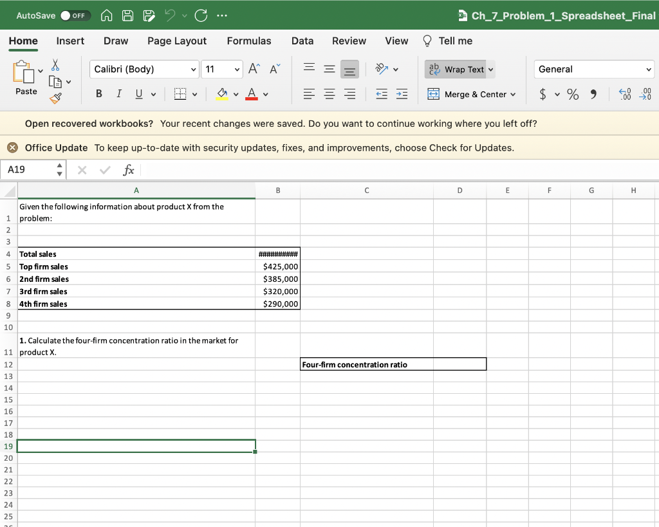Click the Paste clipboard icon

point(24,72)
